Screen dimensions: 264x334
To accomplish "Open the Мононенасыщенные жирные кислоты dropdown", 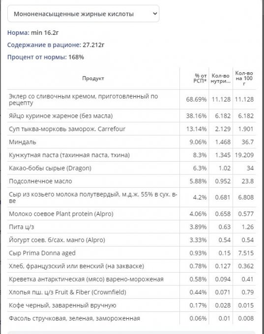I will click(83, 14).
